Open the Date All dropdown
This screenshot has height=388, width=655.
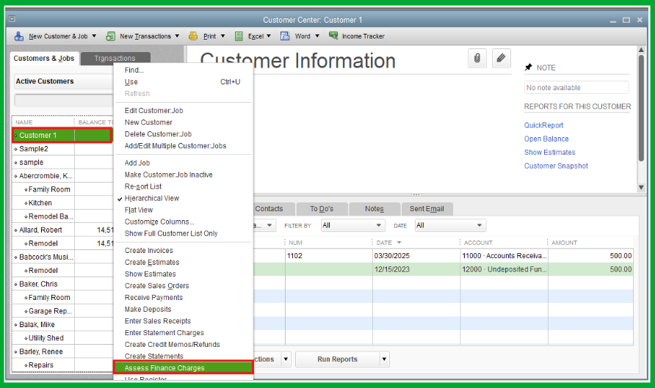[450, 225]
